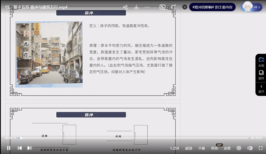Image resolution: width=266 pixels, height=154 pixels.
Task: Open the 字幕 subtitle options
Action: coord(202,148)
